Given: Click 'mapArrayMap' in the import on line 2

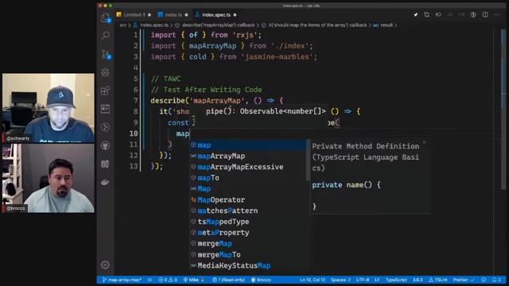Looking at the screenshot, I should pos(212,46).
